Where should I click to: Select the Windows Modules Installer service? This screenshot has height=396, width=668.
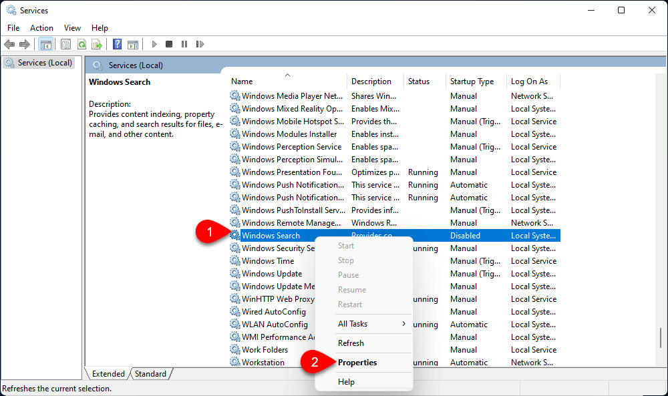pos(289,134)
